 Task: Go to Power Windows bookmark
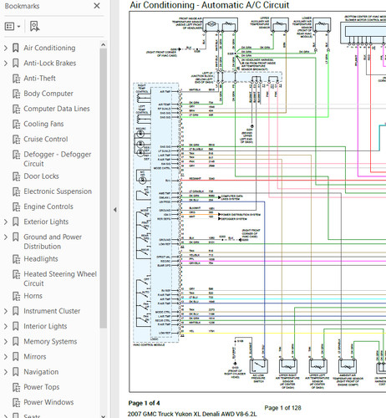48,402
